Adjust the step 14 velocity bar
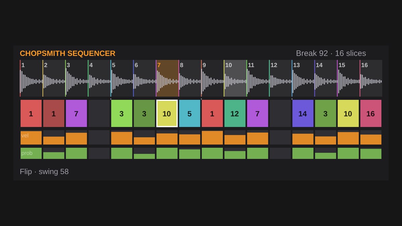The width and height of the screenshot is (402, 226). [326, 137]
